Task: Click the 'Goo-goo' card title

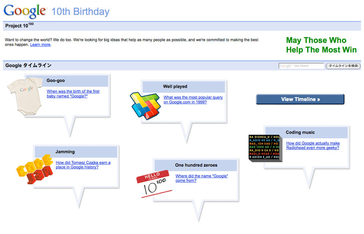Action: click(x=56, y=80)
